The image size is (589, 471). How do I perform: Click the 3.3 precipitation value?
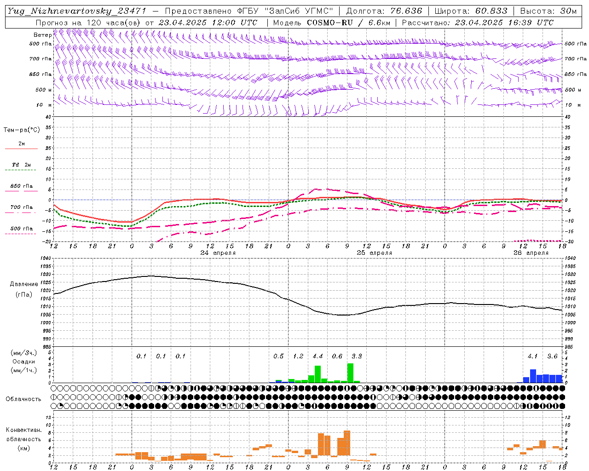[357, 356]
